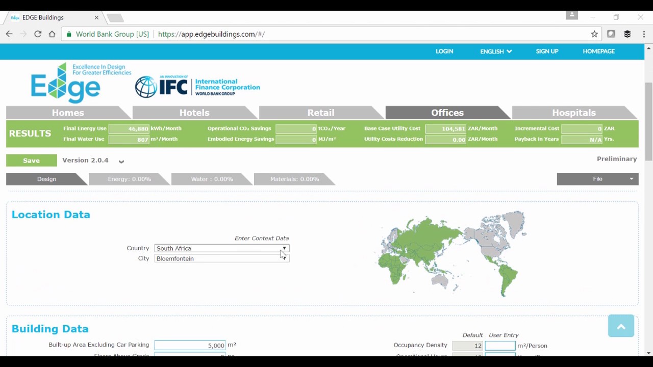Screen dimensions: 653x367
Task: Click Occupancy Density user entry field
Action: click(500, 346)
